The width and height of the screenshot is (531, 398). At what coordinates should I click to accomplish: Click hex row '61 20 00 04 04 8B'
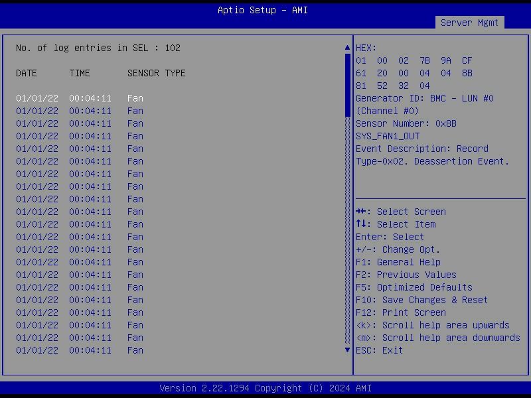pyautogui.click(x=414, y=73)
